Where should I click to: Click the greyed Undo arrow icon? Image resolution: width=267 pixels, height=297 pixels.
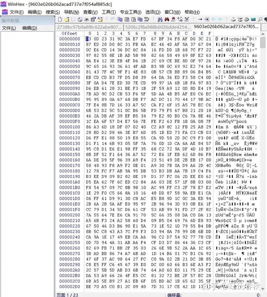113,19
